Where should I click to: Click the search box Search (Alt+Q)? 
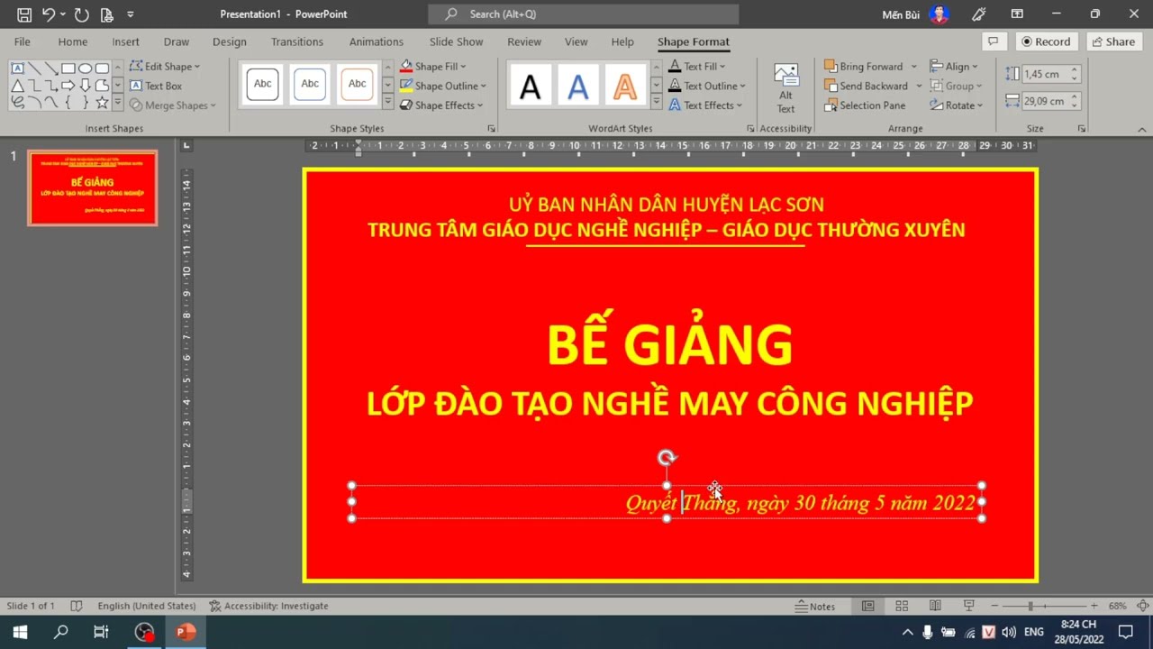[583, 14]
